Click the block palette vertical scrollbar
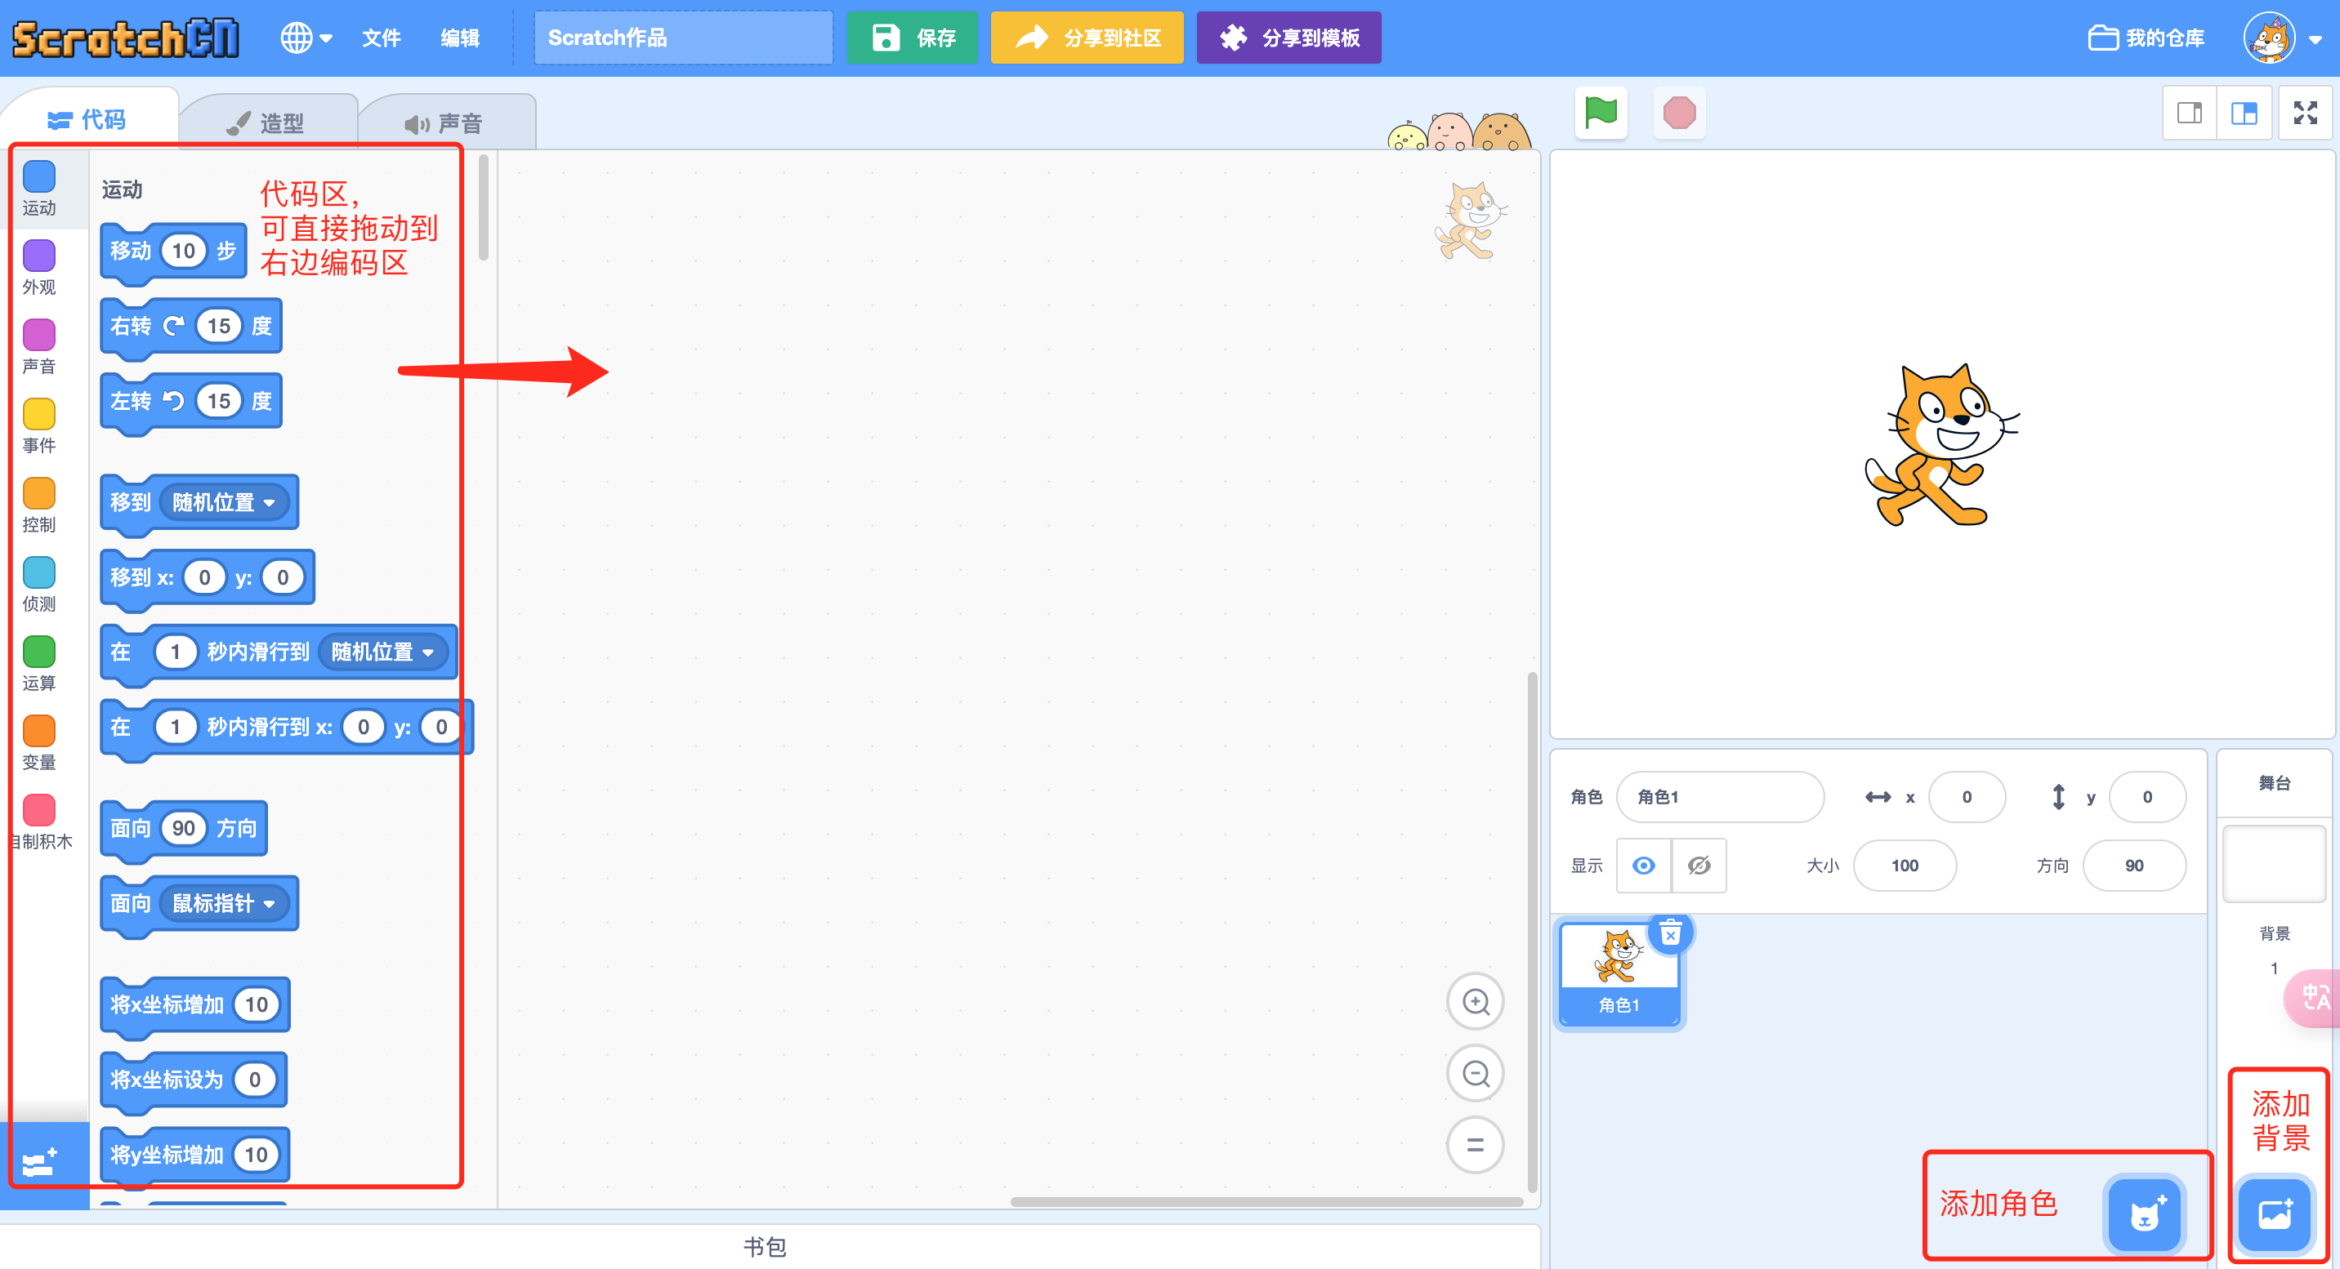Screen dimensions: 2340x1269 [x=483, y=209]
